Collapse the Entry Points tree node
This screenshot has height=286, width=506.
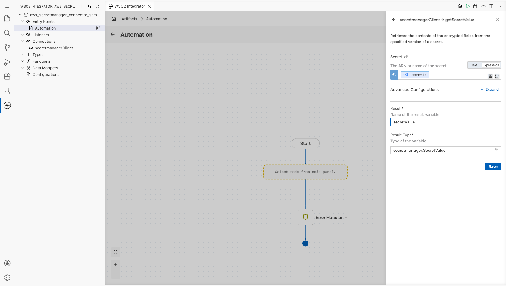tap(23, 21)
